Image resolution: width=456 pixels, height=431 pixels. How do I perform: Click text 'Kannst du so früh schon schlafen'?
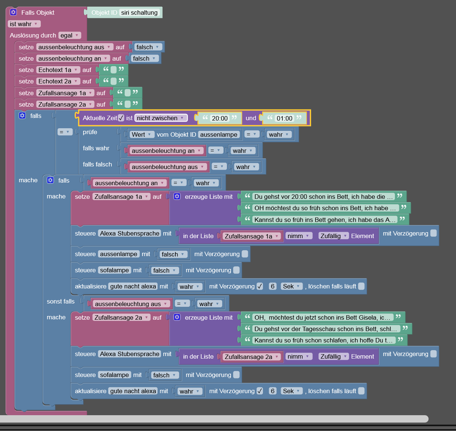click(324, 340)
